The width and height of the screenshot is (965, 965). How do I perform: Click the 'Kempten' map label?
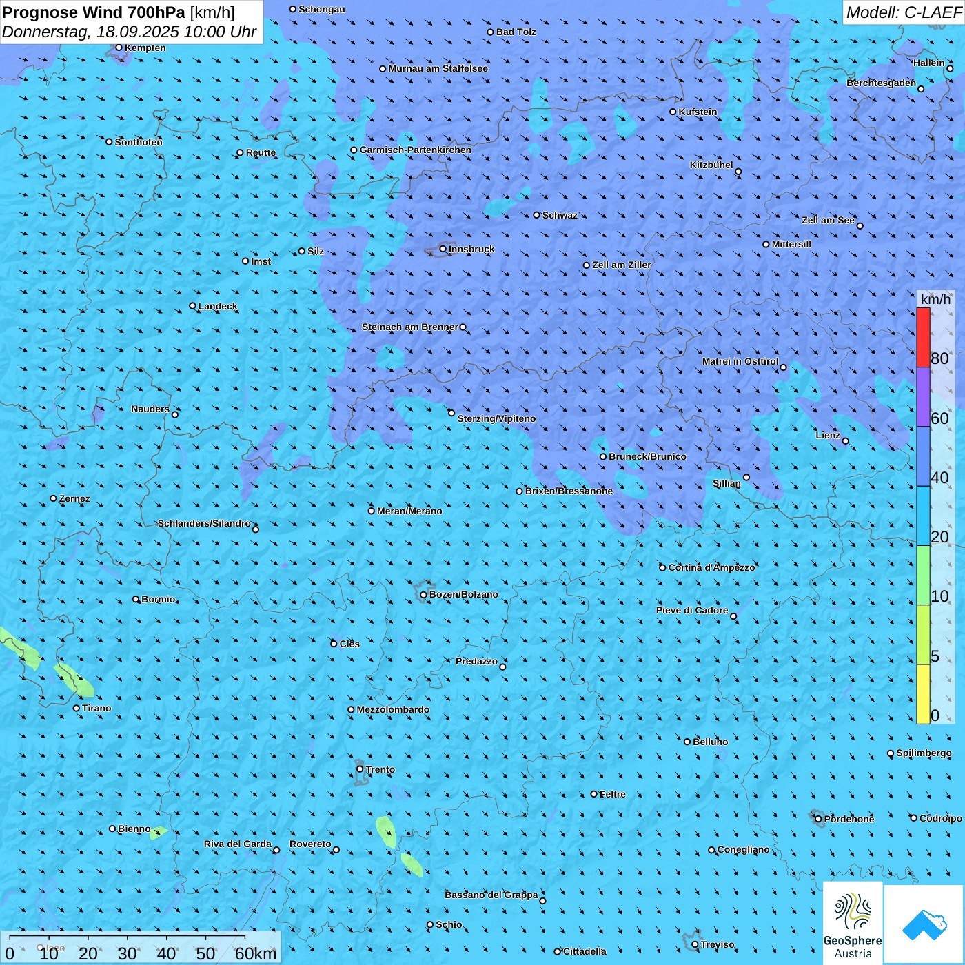coord(145,48)
